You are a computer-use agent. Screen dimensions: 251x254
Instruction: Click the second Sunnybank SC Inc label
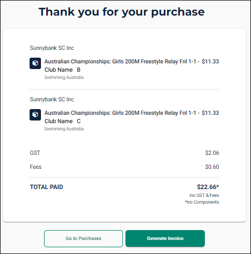pyautogui.click(x=52, y=99)
